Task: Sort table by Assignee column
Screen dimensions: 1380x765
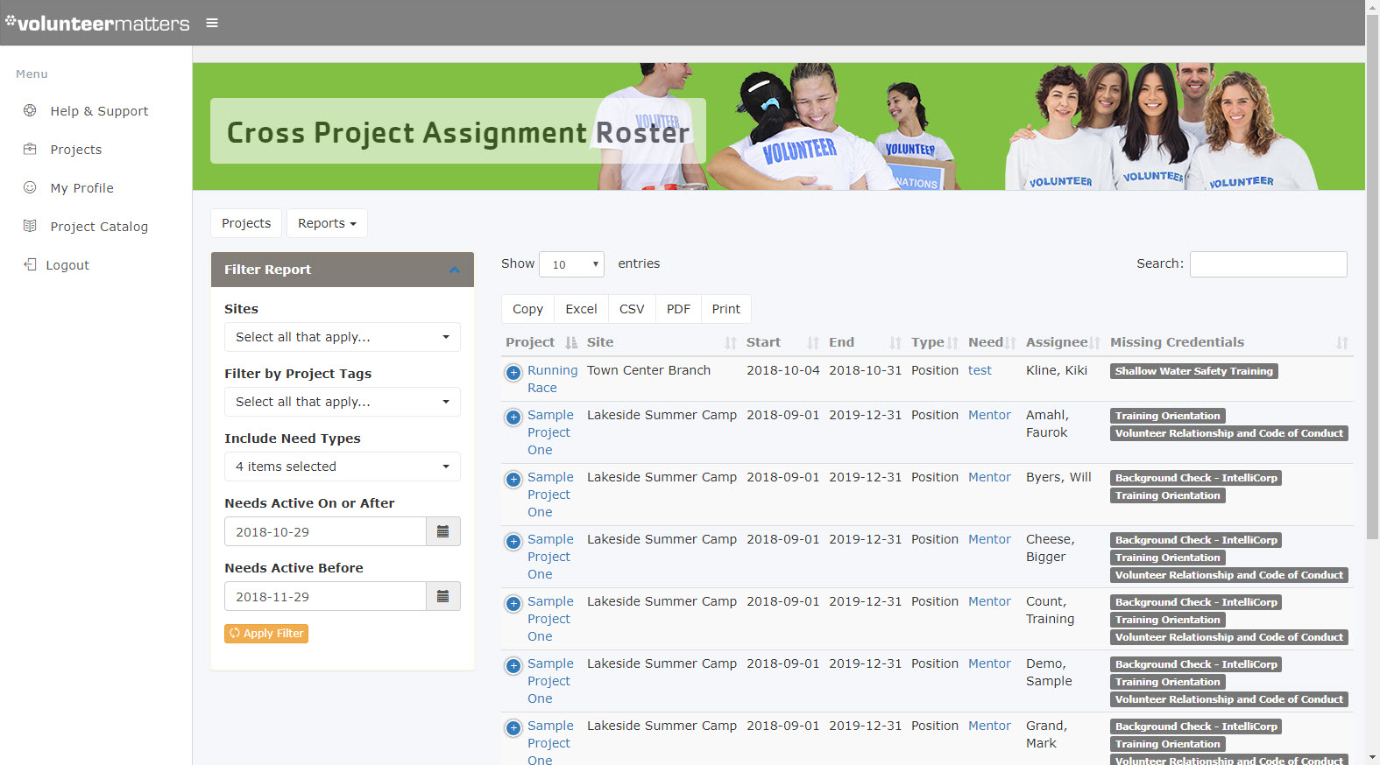Action: tap(1064, 342)
